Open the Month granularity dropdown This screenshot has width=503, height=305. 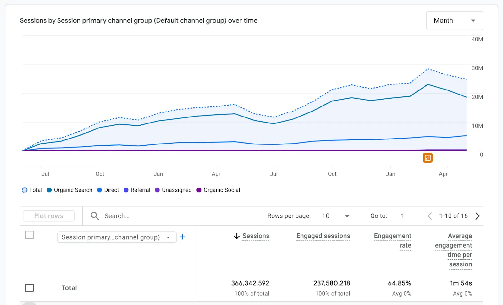click(454, 21)
